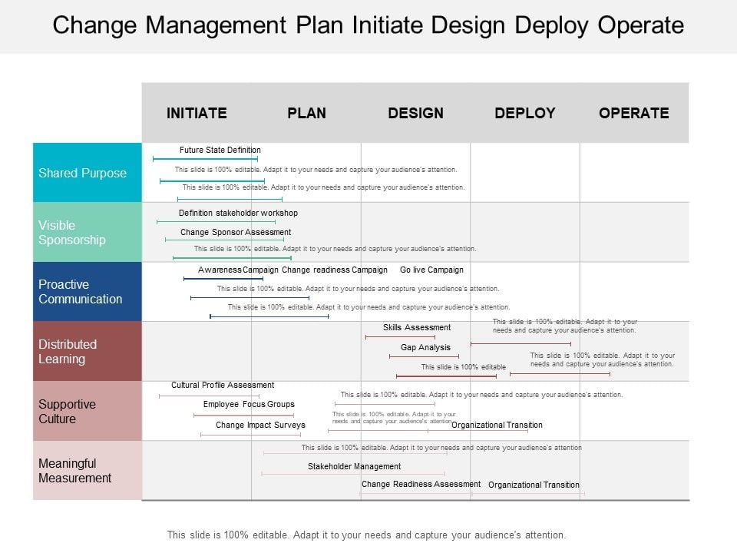Click the slide title 'Change Management Plan Initiate Design Deploy Operate'

pos(368,25)
